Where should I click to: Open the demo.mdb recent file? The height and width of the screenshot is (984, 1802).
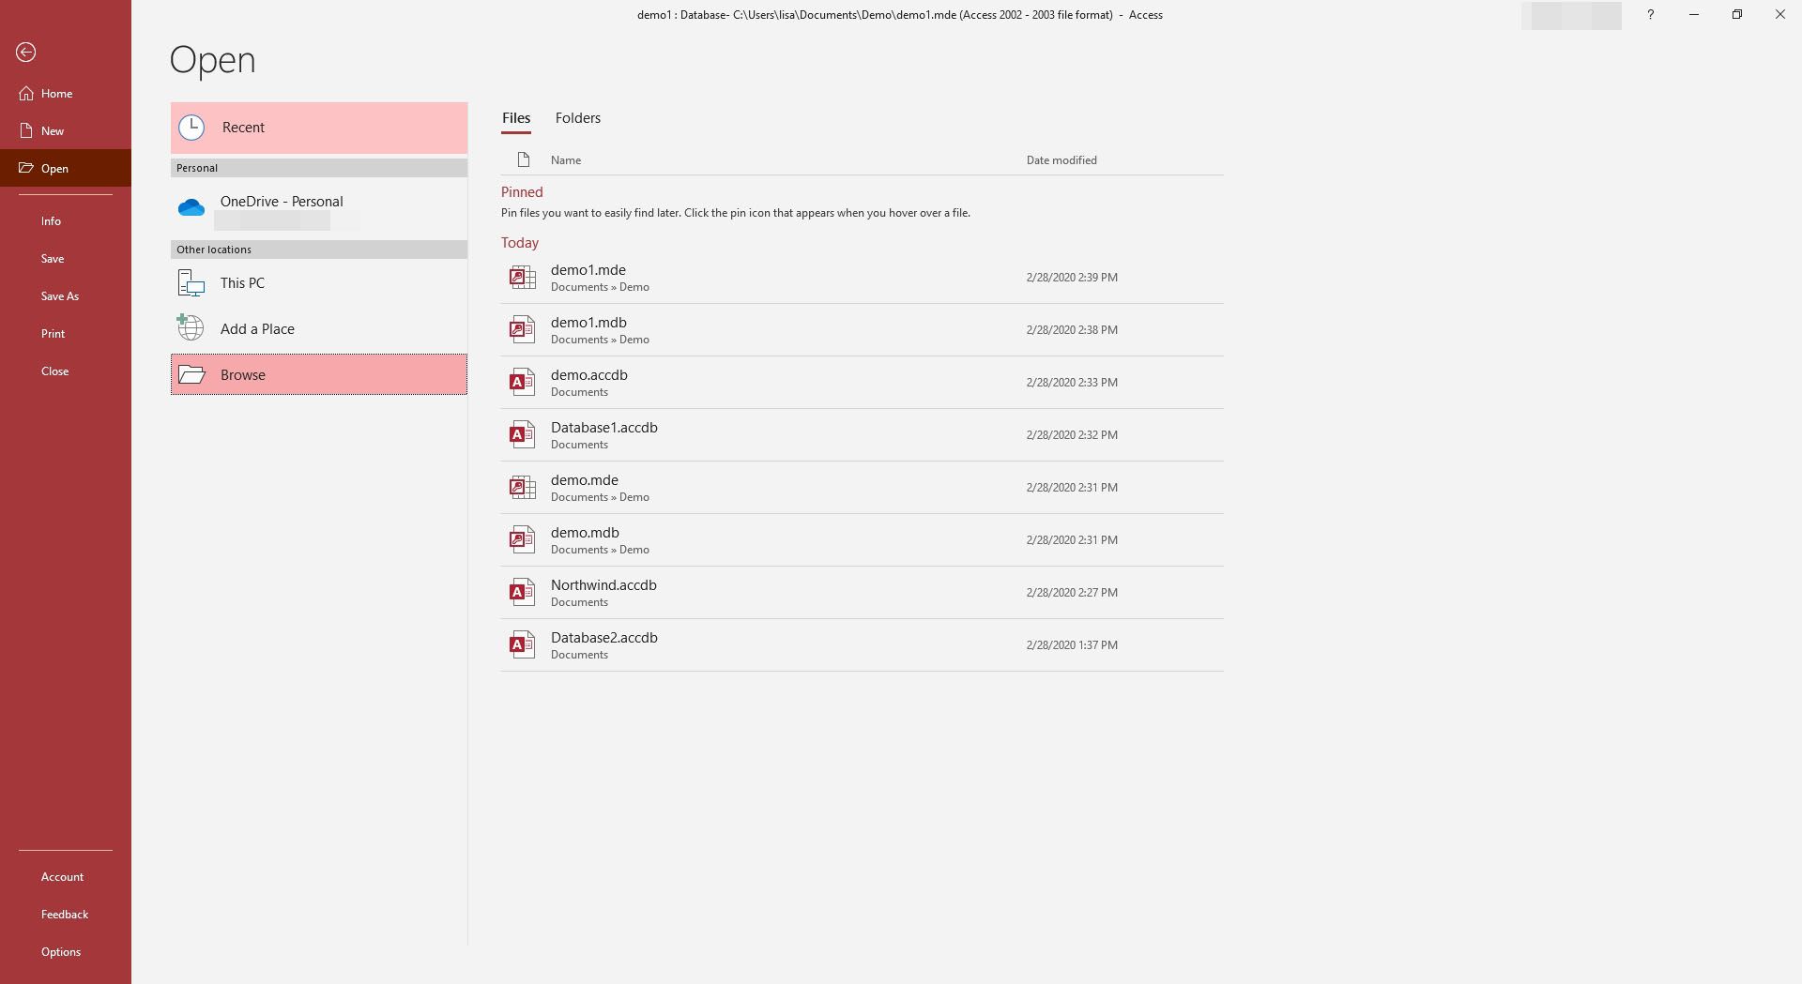click(x=862, y=540)
